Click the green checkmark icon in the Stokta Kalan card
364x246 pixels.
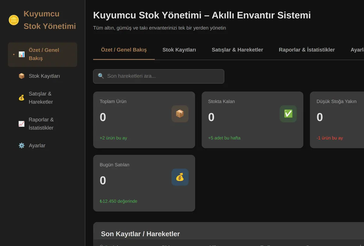point(288,114)
